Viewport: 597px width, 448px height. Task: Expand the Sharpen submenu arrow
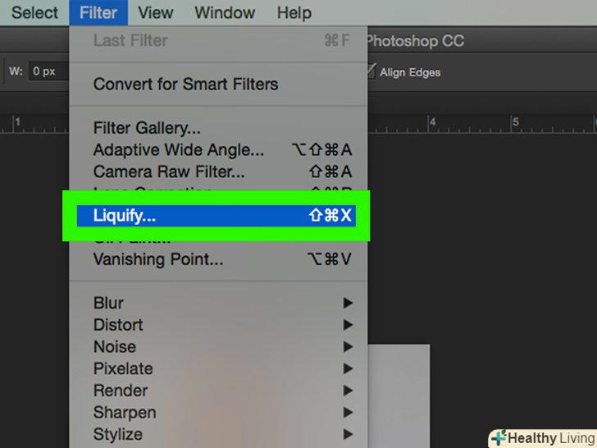[349, 413]
